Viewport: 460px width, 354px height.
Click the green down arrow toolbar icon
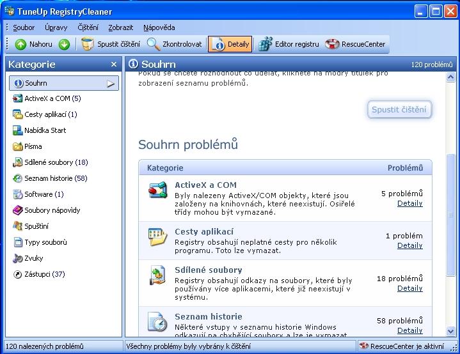(x=64, y=45)
